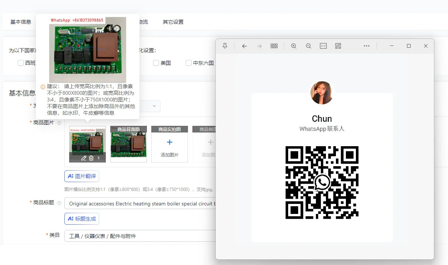Click the 基本信息 section heading
Viewport: 448px width, 265px height.
pos(22,93)
